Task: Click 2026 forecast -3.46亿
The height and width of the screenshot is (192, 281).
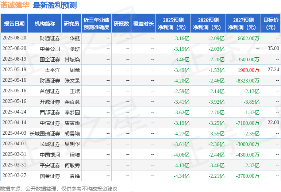Action: click(216, 165)
